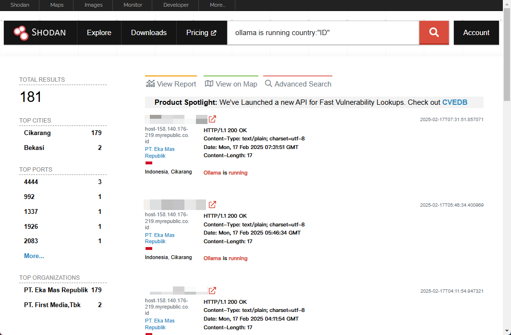Open external link icon for 04:11:54 result
Screen dimensions: 511x335
[x=212, y=290]
